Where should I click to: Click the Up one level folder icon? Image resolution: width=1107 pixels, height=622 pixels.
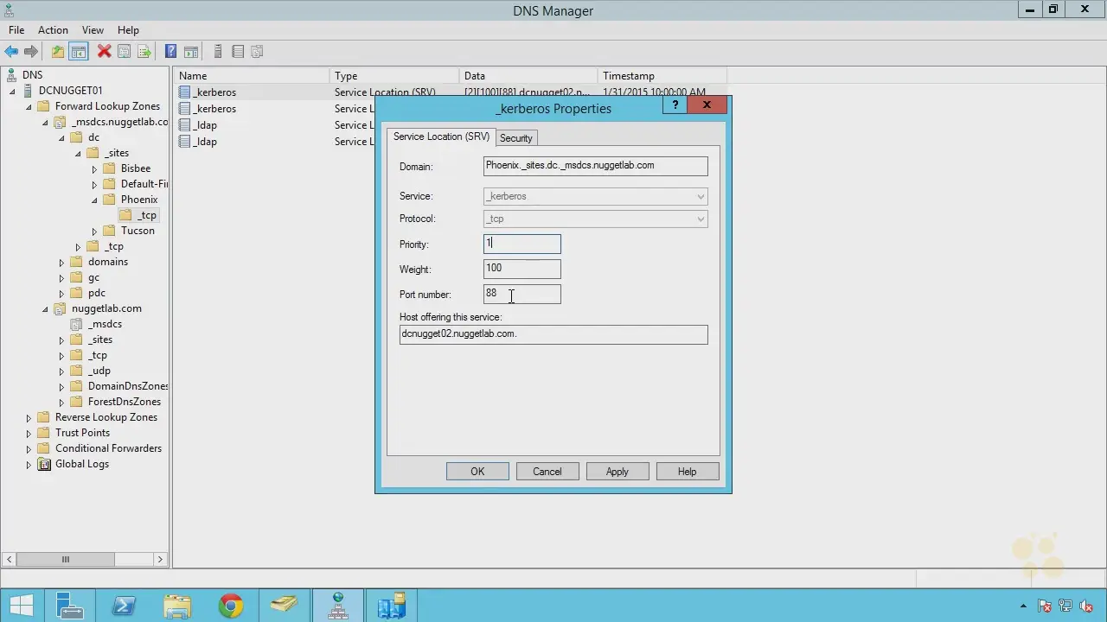pyautogui.click(x=57, y=51)
